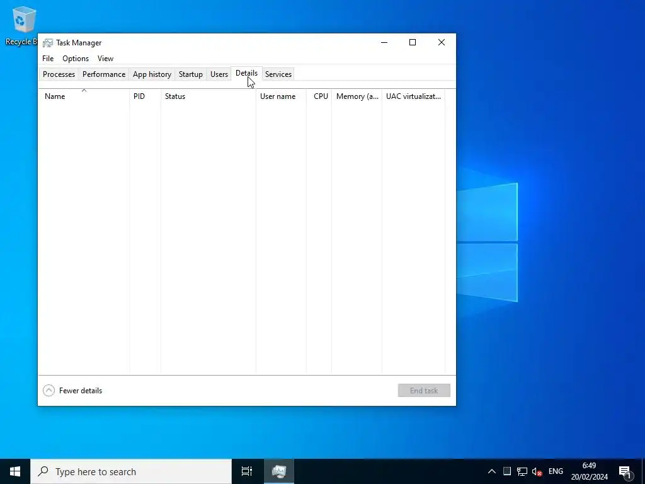
Task: Click the End task button
Action: (x=424, y=391)
